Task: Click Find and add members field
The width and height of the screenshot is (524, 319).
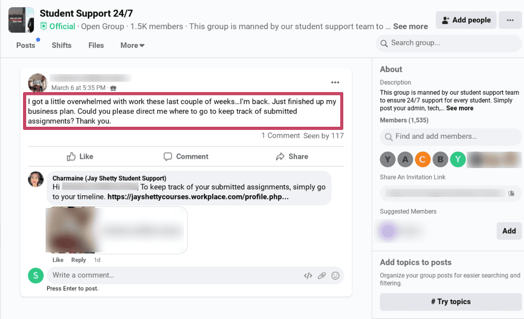Action: [x=451, y=137]
